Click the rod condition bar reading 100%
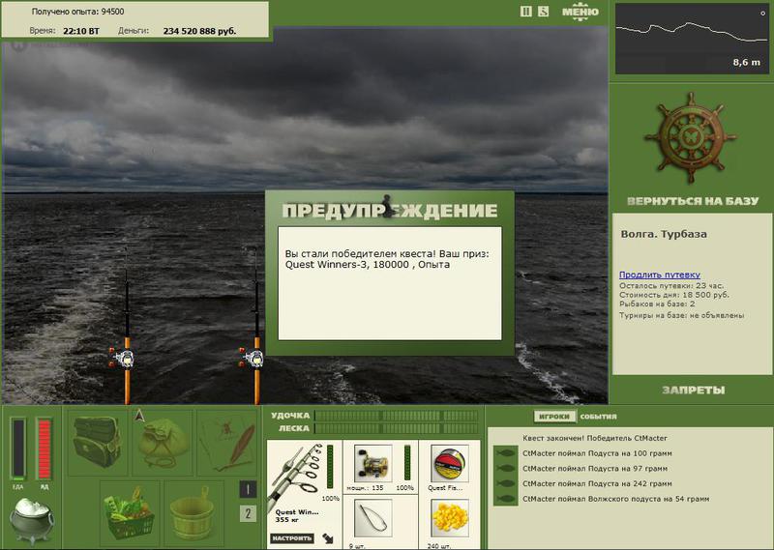The image size is (774, 550). coord(330,468)
